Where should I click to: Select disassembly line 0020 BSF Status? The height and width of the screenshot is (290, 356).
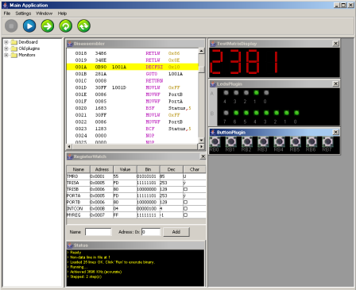pos(132,108)
